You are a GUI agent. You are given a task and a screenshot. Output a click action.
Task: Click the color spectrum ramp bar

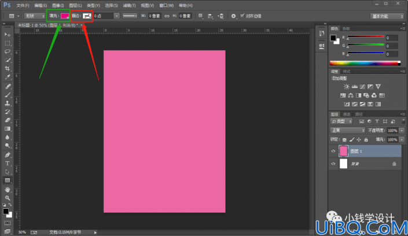click(365, 63)
